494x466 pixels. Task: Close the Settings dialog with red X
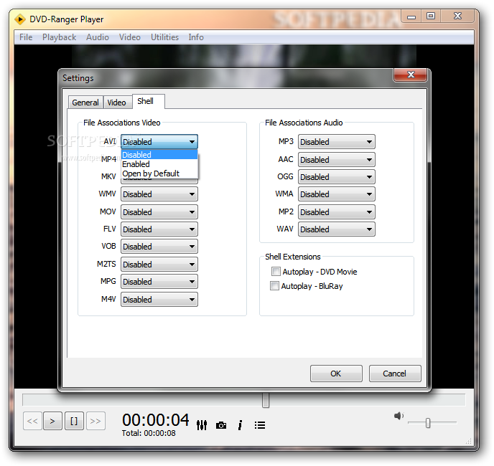(411, 75)
